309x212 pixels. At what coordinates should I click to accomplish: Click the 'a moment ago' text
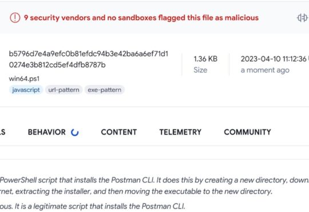265,70
